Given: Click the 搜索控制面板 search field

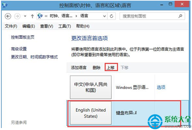Looking at the screenshot, I should [x=152, y=16].
